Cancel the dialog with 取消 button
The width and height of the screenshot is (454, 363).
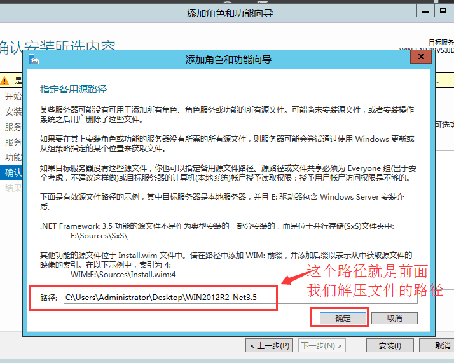pos(394,318)
